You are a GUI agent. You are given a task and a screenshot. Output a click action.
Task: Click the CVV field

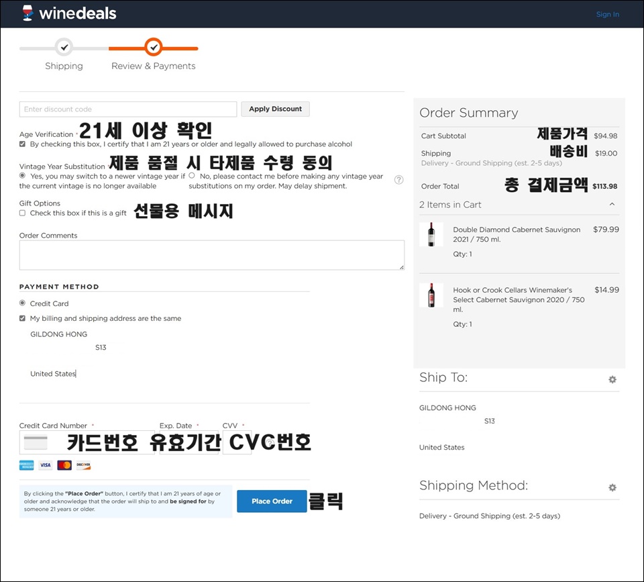237,442
